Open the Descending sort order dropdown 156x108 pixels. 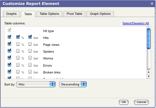(x=73, y=84)
